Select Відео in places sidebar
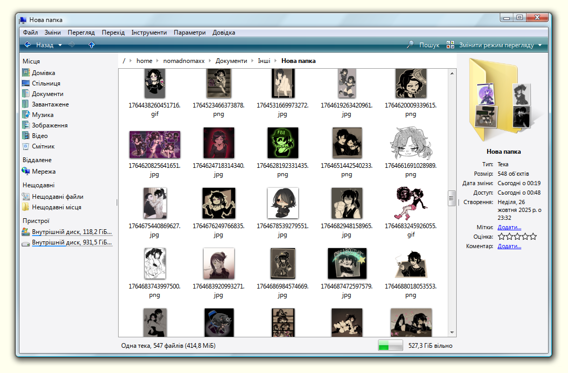 point(35,136)
